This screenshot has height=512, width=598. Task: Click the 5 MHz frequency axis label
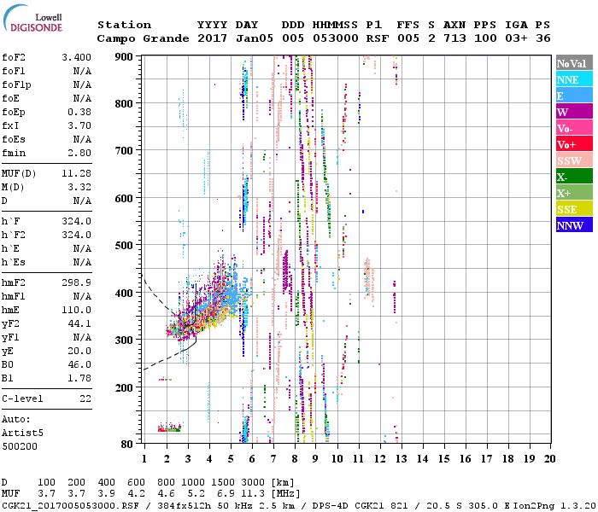[231, 459]
